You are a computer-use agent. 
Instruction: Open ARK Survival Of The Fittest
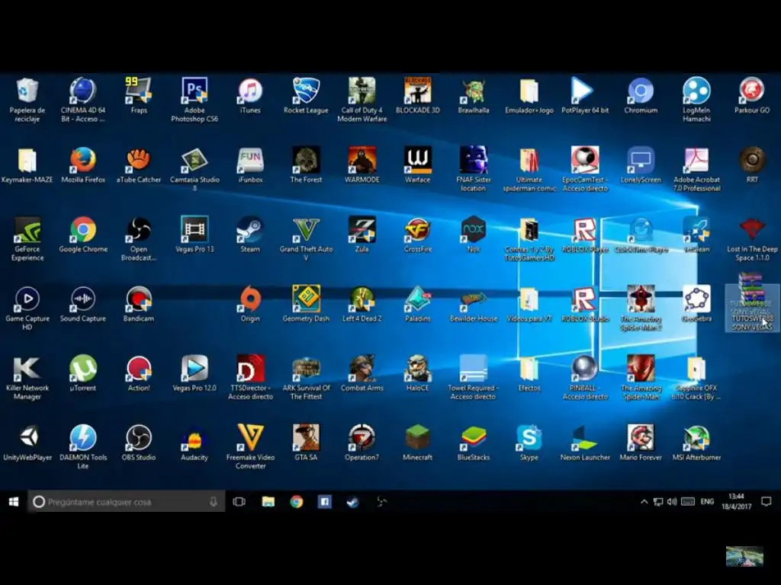[x=306, y=369]
